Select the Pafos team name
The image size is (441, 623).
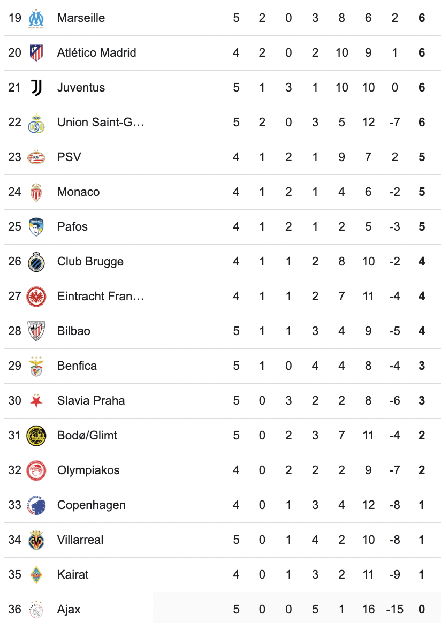(x=72, y=227)
